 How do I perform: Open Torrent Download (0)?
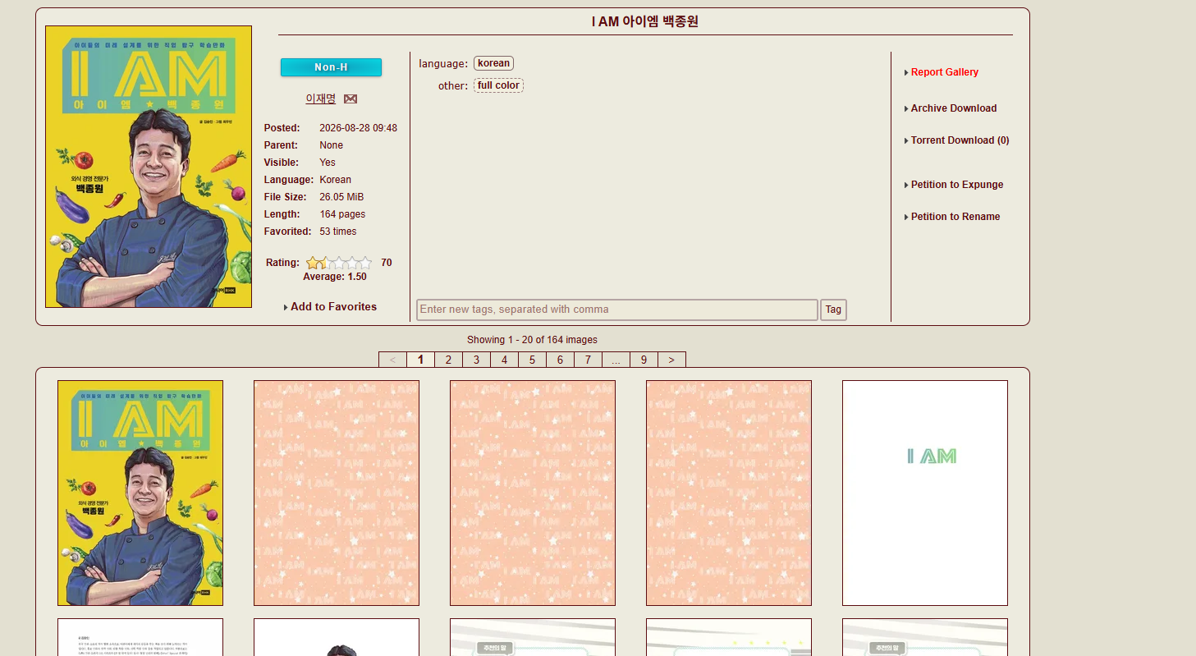click(960, 140)
